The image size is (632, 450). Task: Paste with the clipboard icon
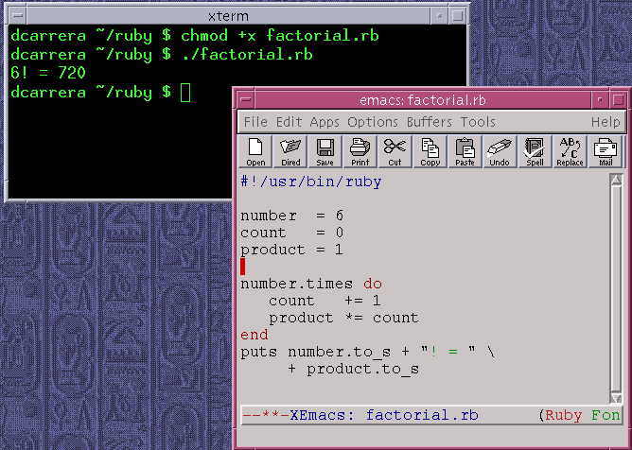465,151
